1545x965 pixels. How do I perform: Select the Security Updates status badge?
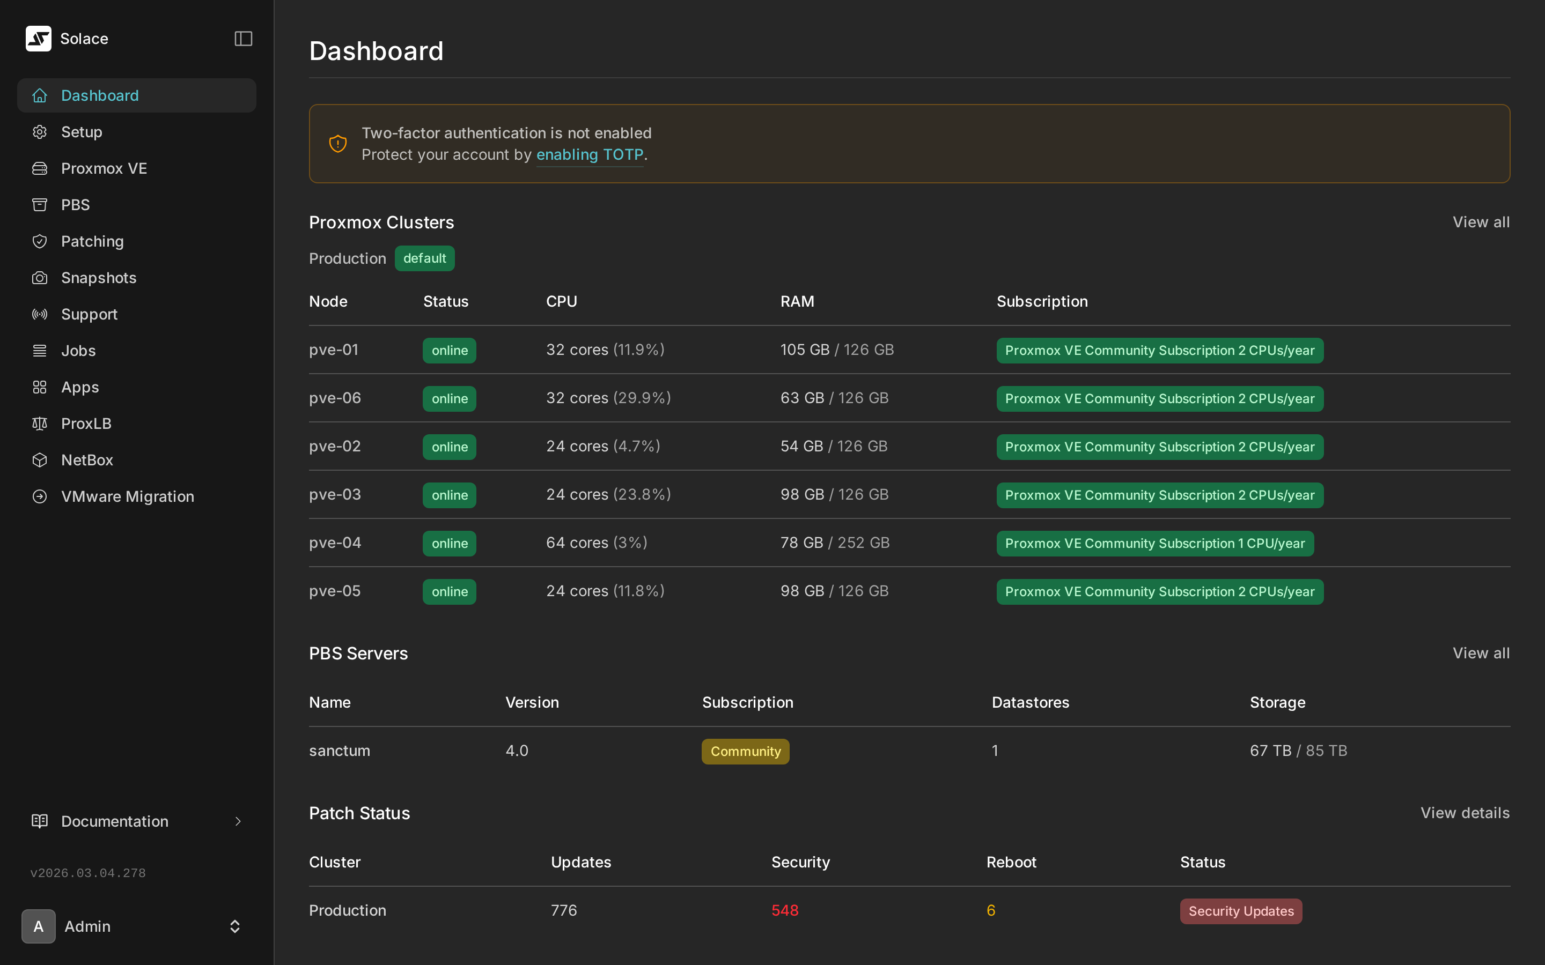click(1240, 911)
